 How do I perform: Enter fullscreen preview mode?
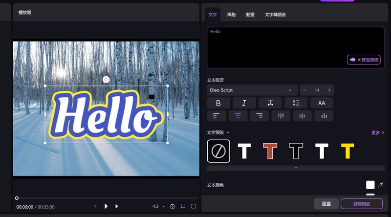click(x=193, y=206)
